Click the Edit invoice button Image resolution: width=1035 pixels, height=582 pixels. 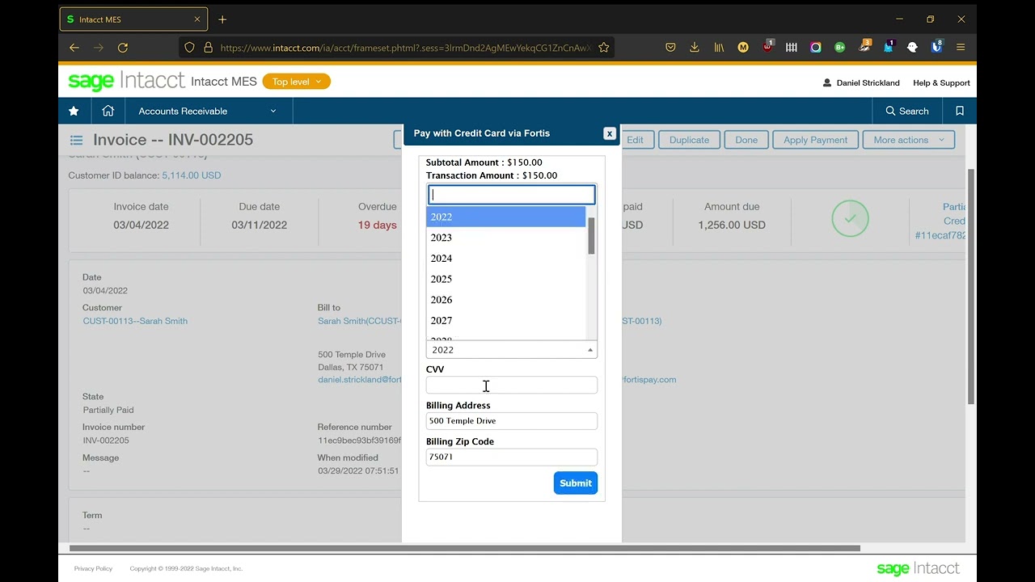(x=636, y=140)
